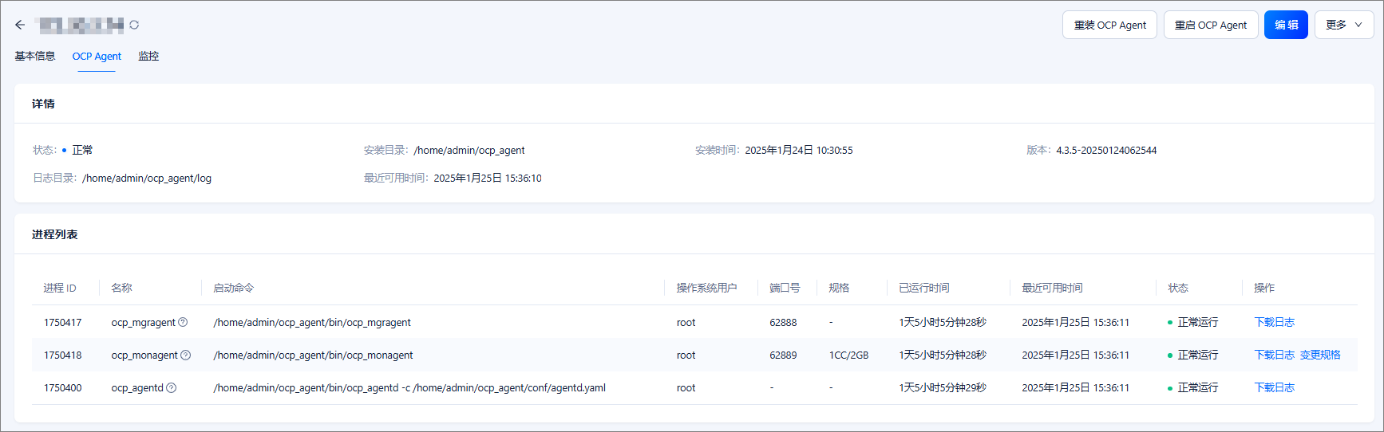Click the 操作系统用户 column header
The height and width of the screenshot is (432, 1384).
706,288
